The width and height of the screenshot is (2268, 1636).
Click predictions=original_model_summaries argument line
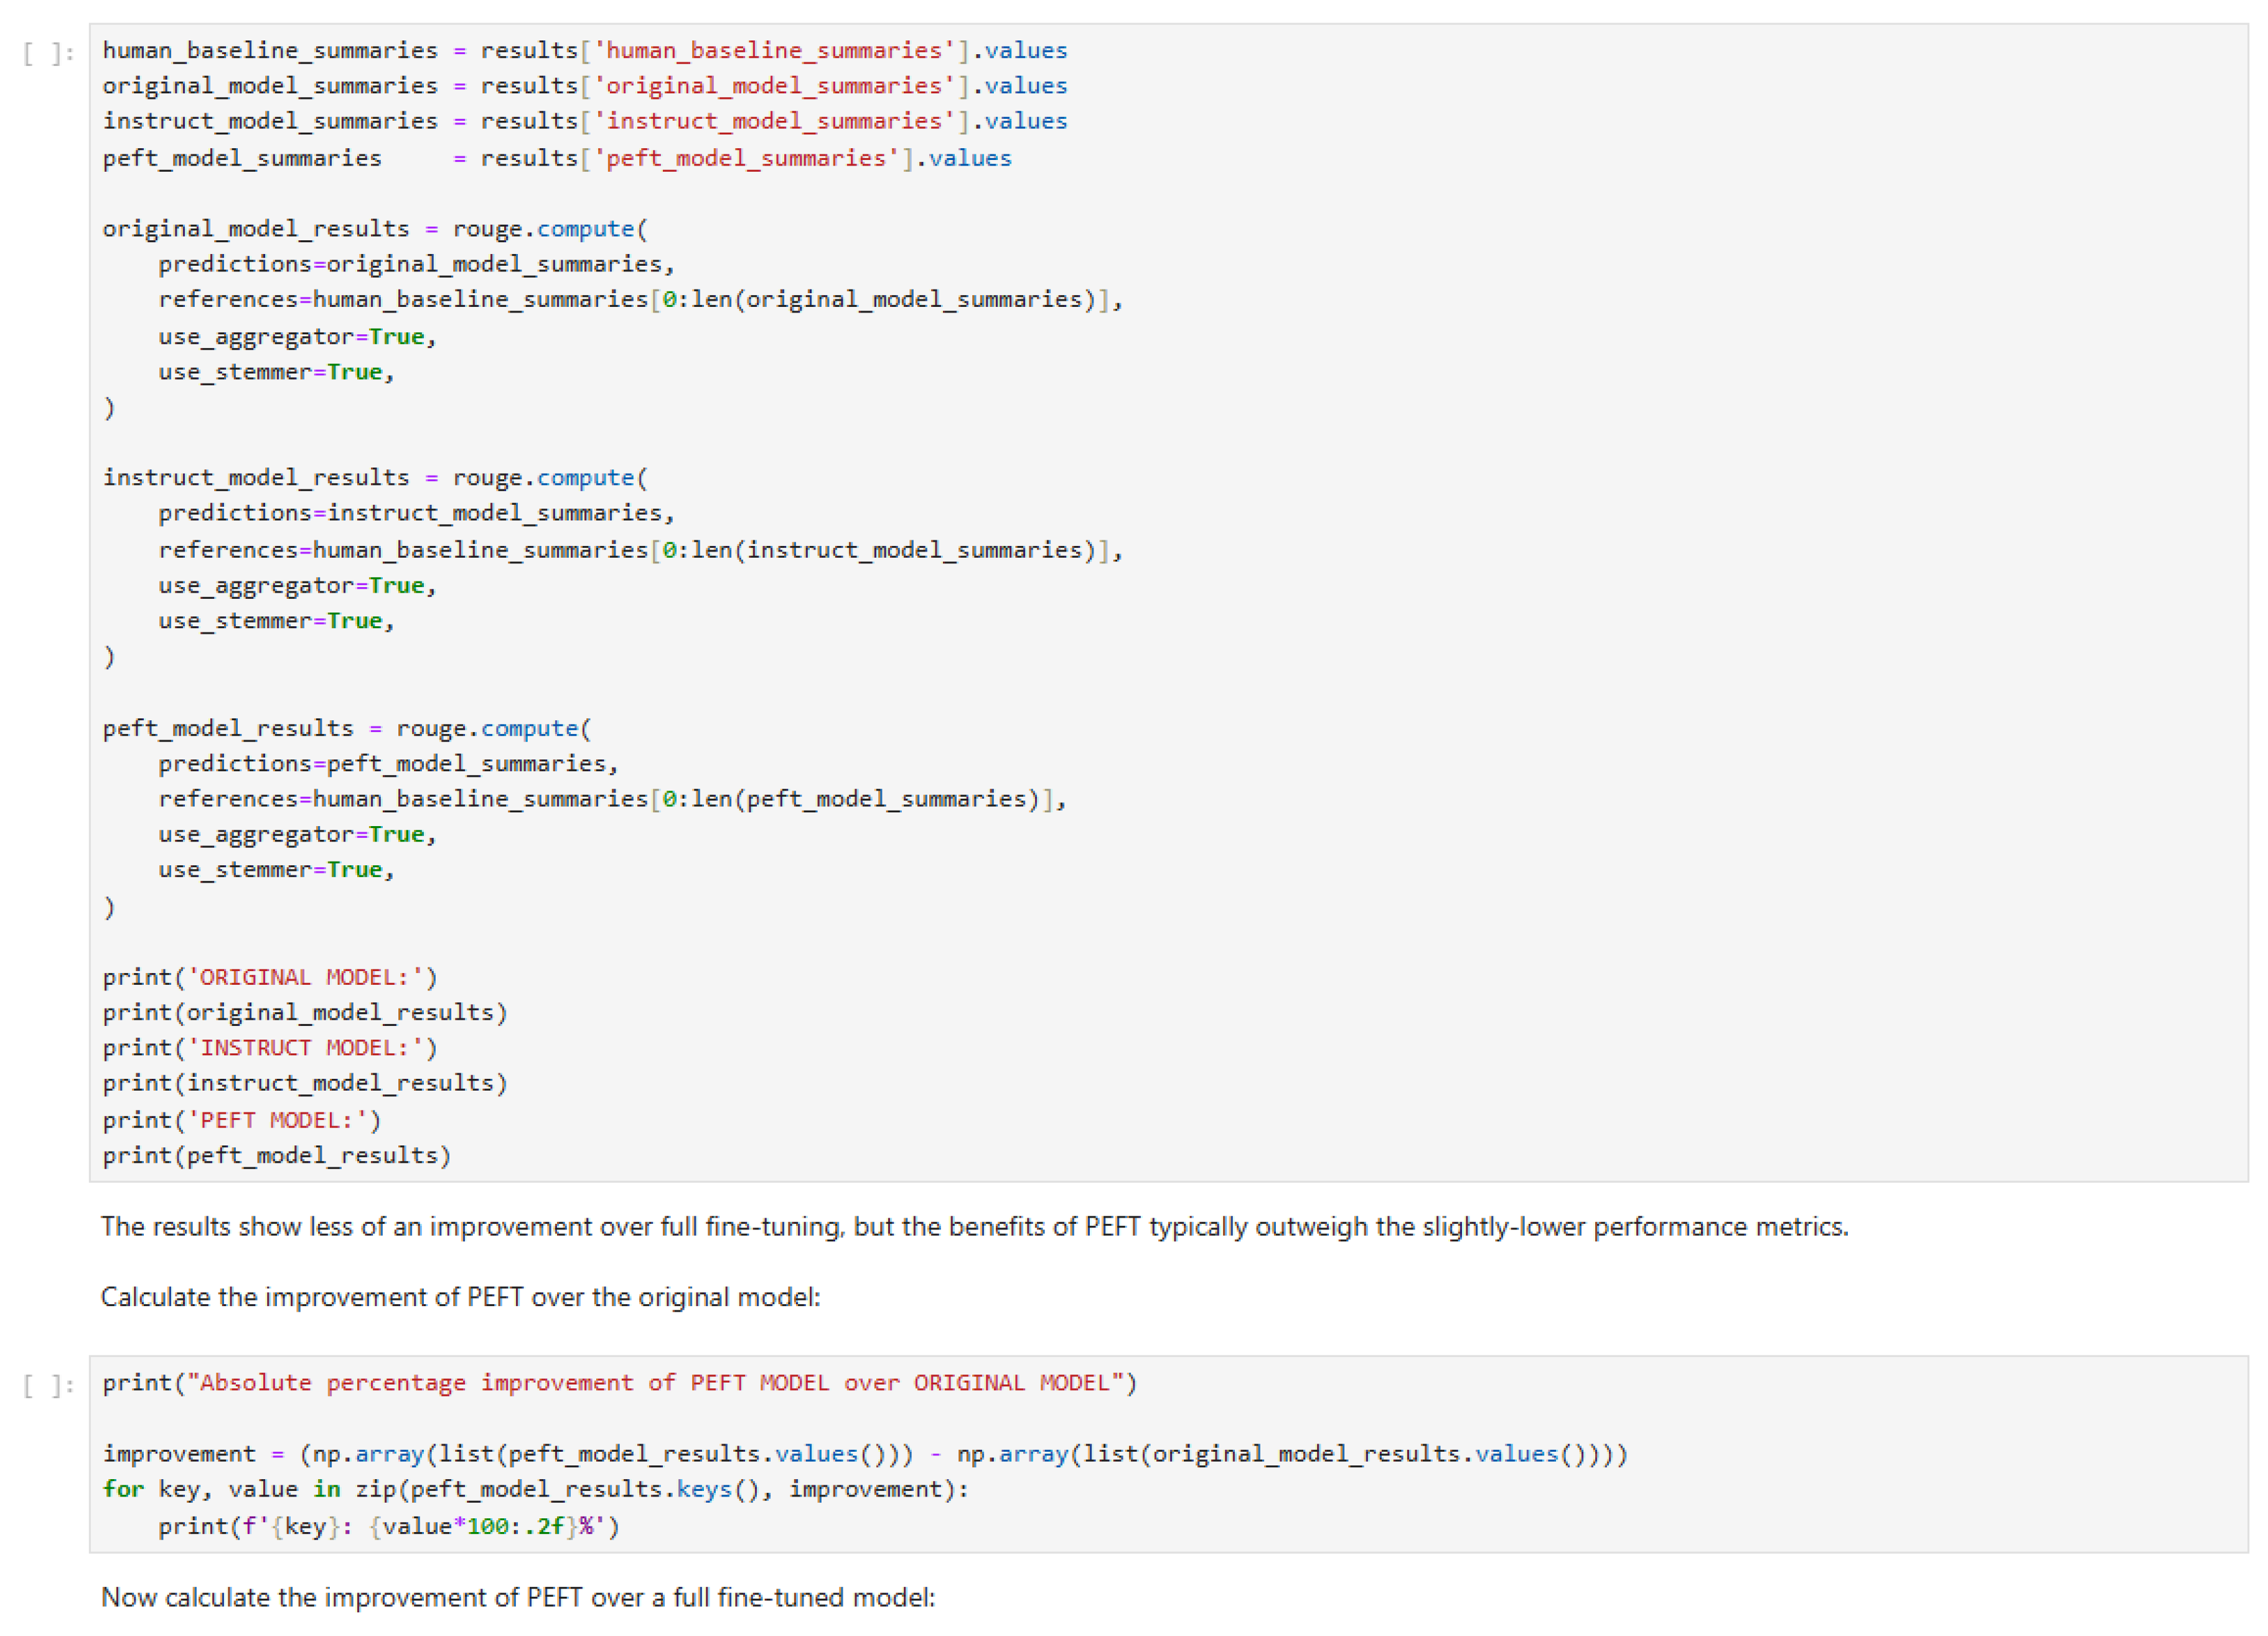point(416,264)
